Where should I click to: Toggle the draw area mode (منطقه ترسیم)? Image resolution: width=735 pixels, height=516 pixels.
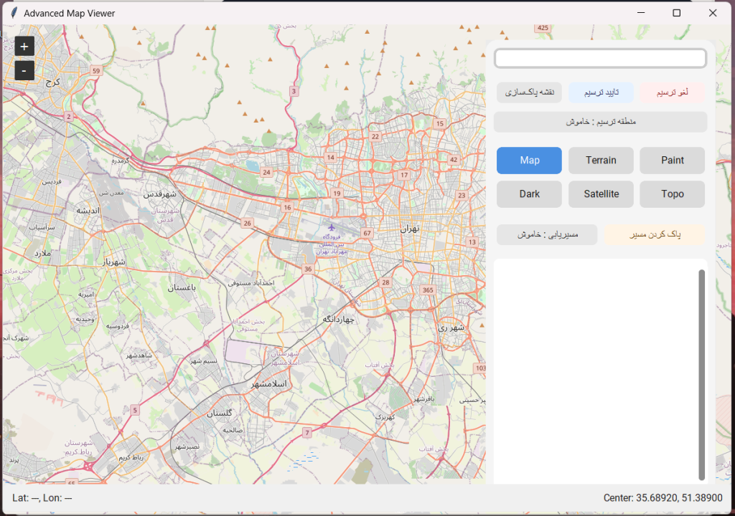tap(600, 122)
